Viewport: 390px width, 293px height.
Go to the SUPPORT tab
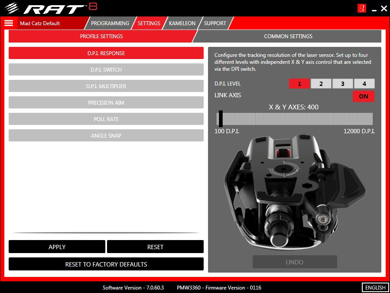(215, 23)
